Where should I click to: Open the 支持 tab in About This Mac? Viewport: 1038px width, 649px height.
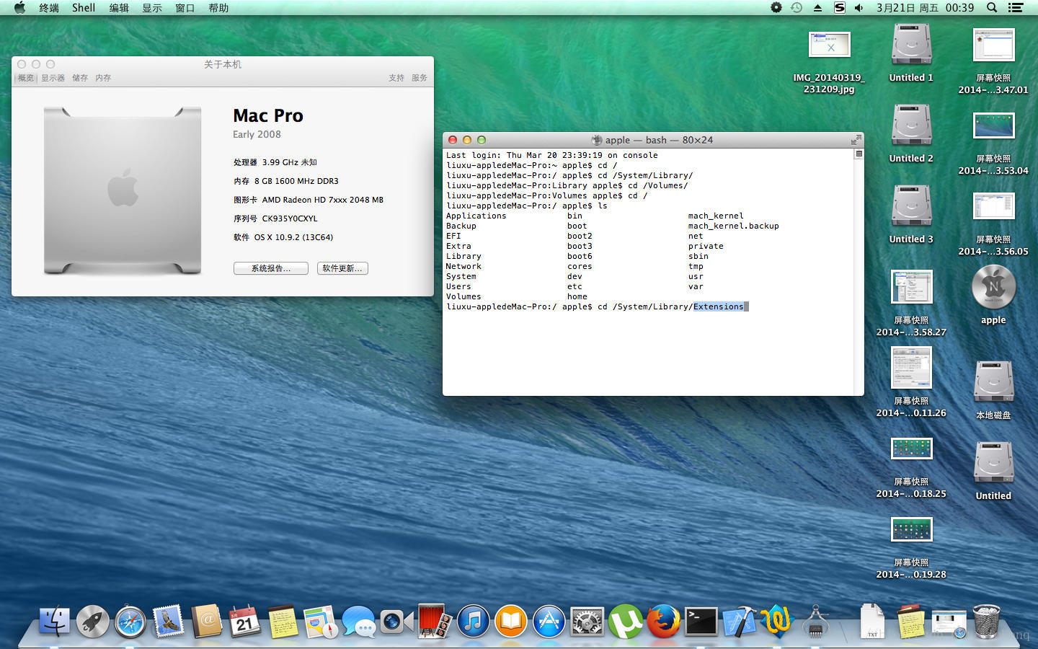coord(396,78)
